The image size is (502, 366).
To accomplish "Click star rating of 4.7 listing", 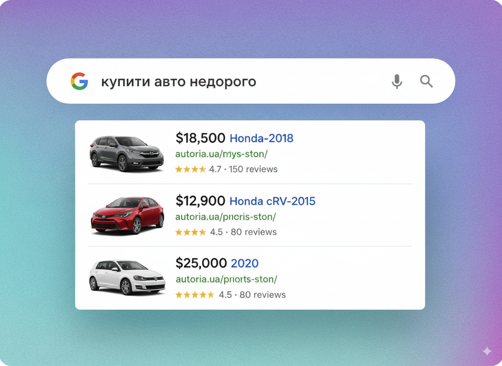I will pyautogui.click(x=190, y=169).
